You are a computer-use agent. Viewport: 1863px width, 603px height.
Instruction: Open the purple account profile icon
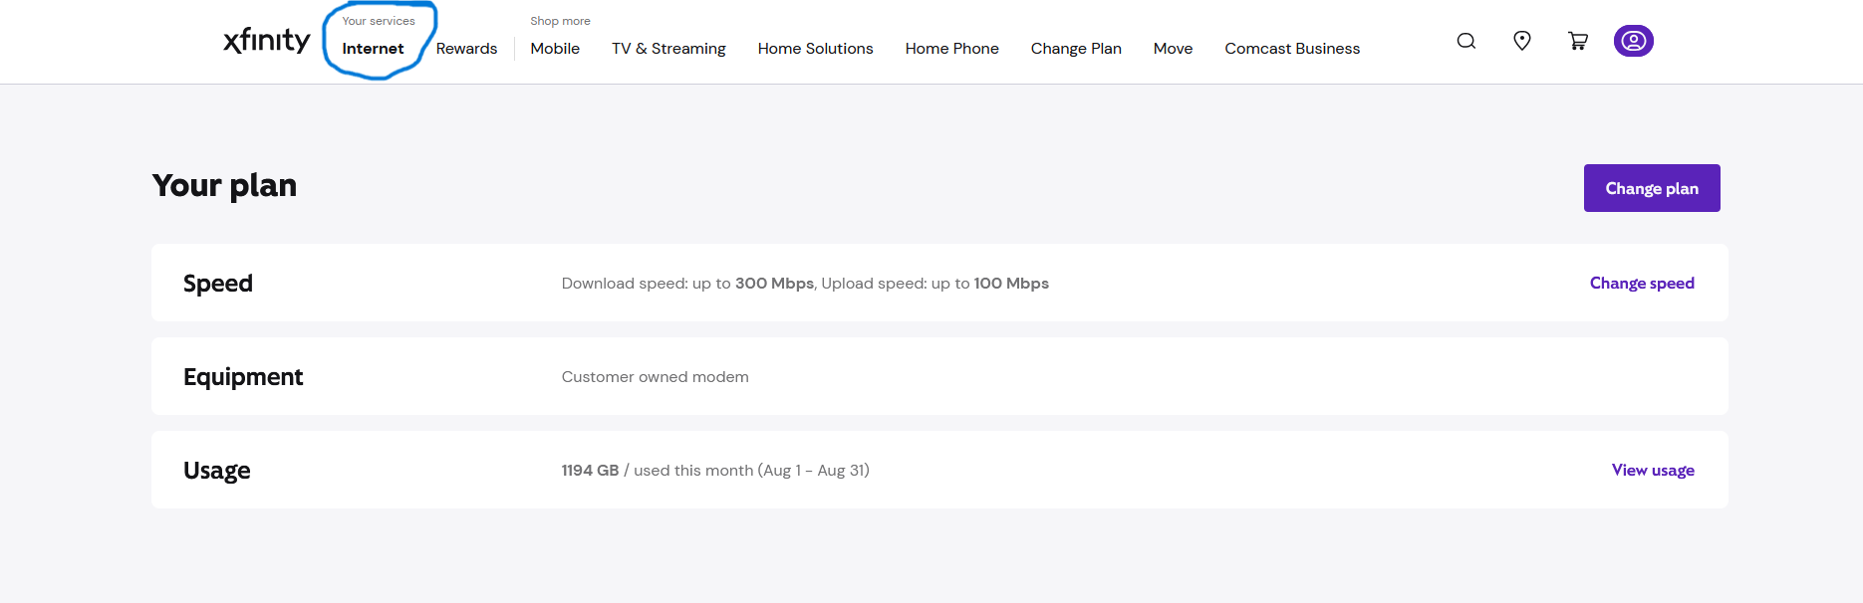(1633, 41)
